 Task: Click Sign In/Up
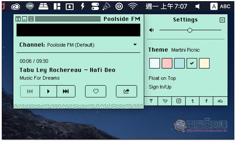click(160, 87)
